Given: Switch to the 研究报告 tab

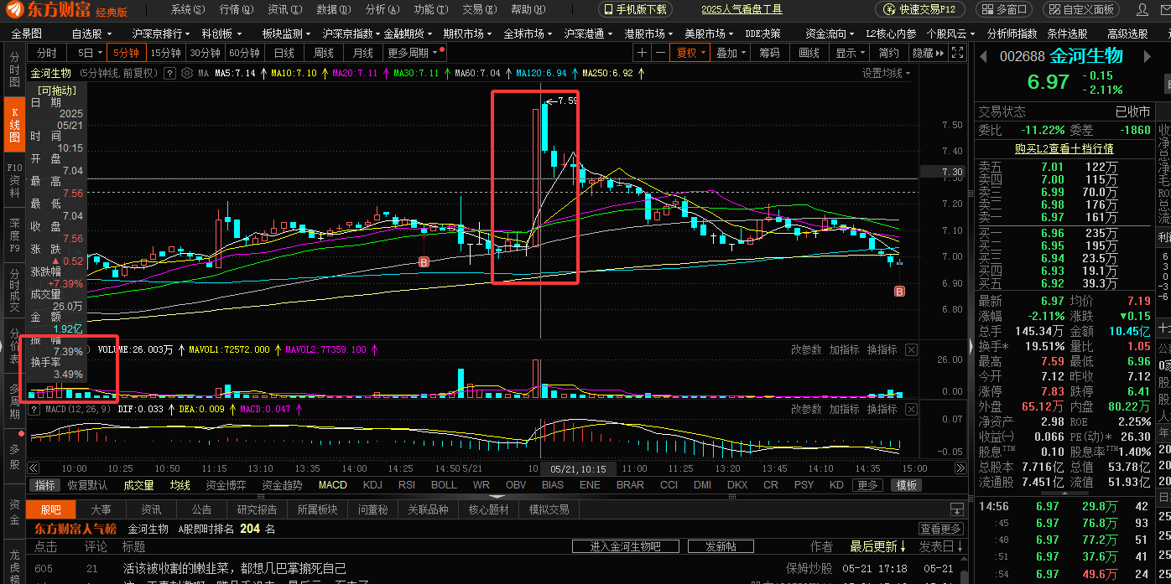Looking at the screenshot, I should point(258,509).
